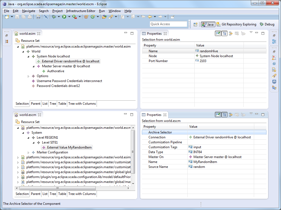
Task: Start a debug session with the bug icon
Action: click(x=54, y=17)
